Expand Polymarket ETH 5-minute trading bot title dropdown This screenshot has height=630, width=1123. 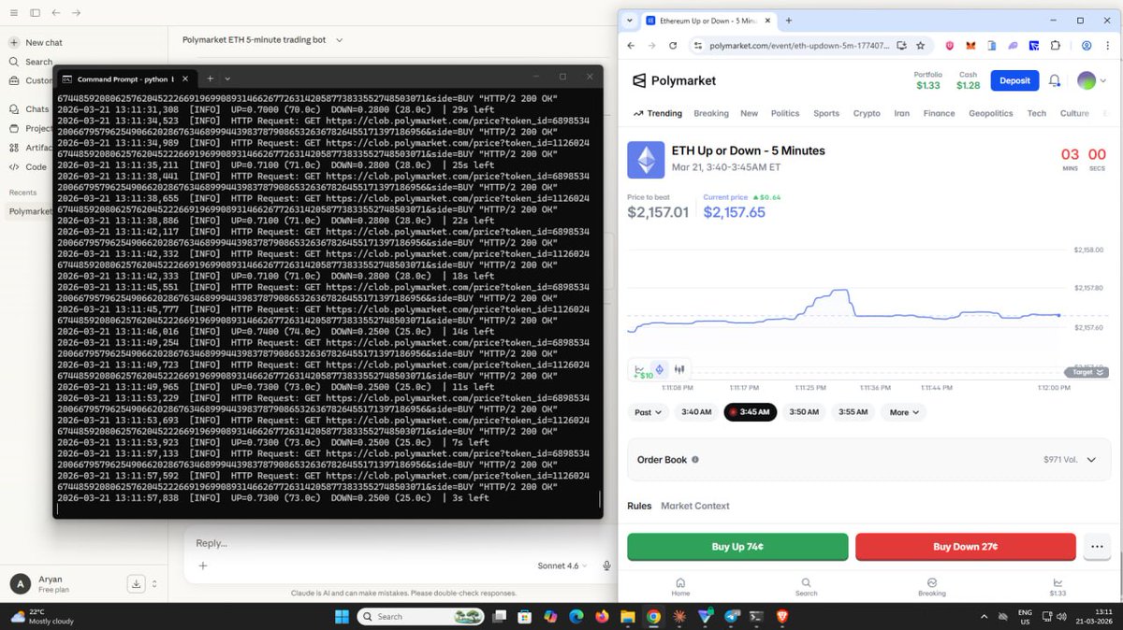[x=340, y=39]
